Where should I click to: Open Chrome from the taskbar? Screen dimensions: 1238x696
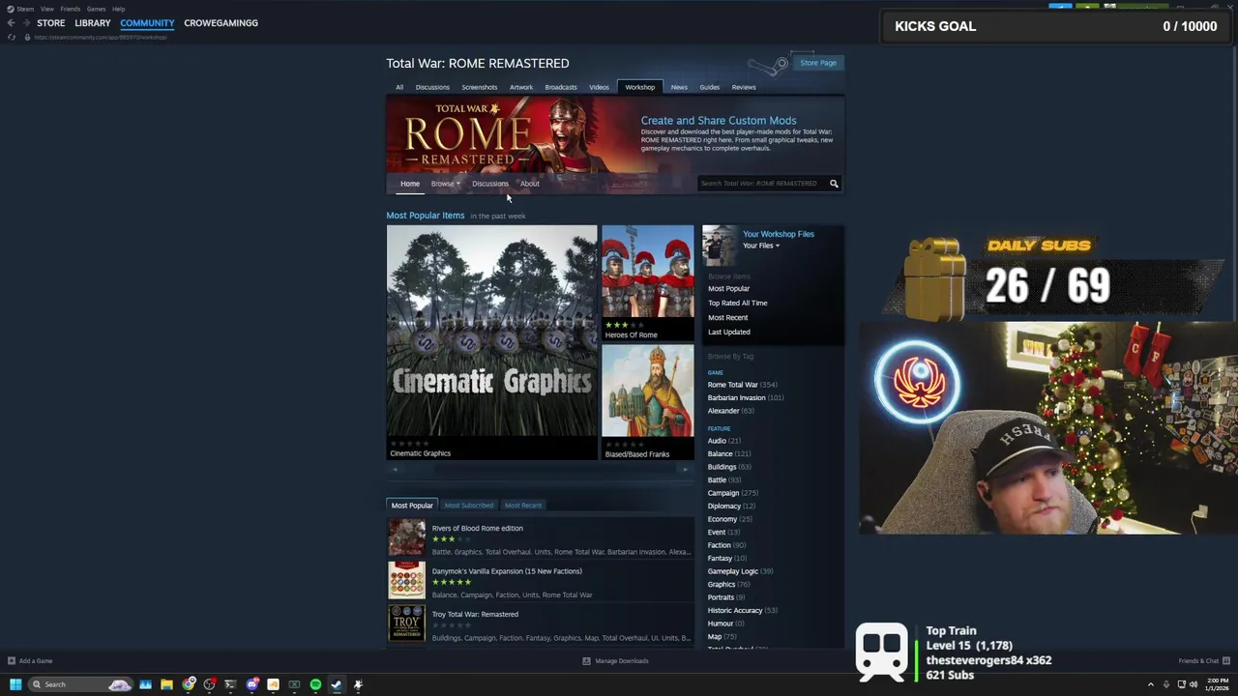pos(189,684)
